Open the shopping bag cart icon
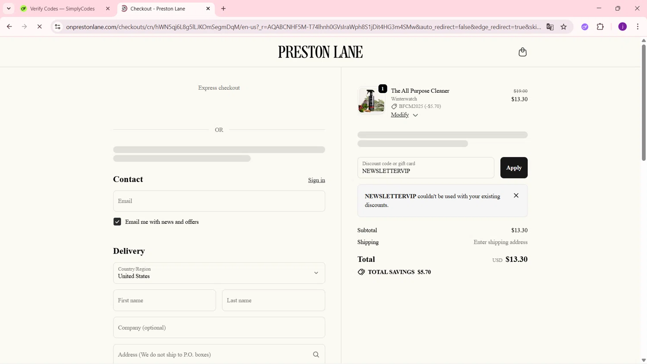Image resolution: width=647 pixels, height=364 pixels. pos(522,52)
